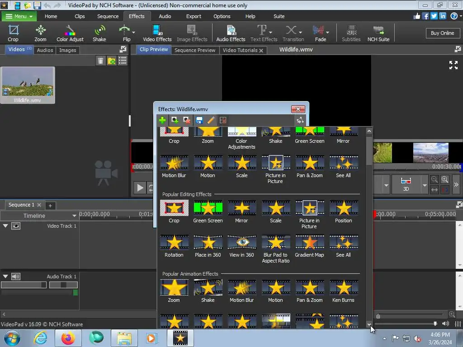Choose the Place in 360 effect

click(x=208, y=246)
